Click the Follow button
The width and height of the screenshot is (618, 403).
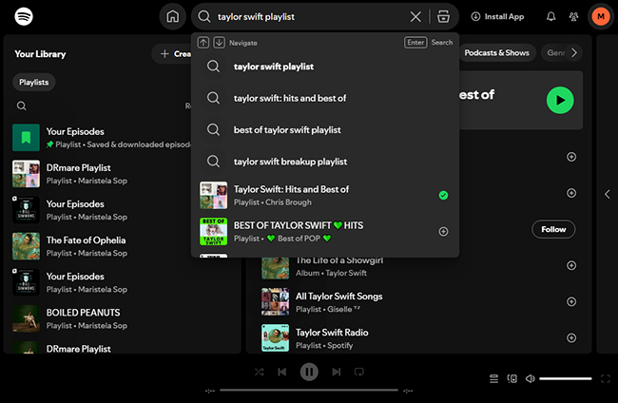coord(553,229)
